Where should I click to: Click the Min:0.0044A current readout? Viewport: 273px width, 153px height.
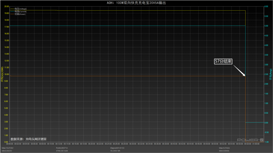(x=224, y=151)
